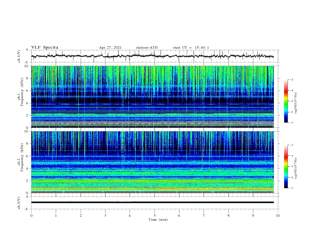Click tick label '7' on the time axis
This screenshot has width=313, height=242.
point(204,216)
